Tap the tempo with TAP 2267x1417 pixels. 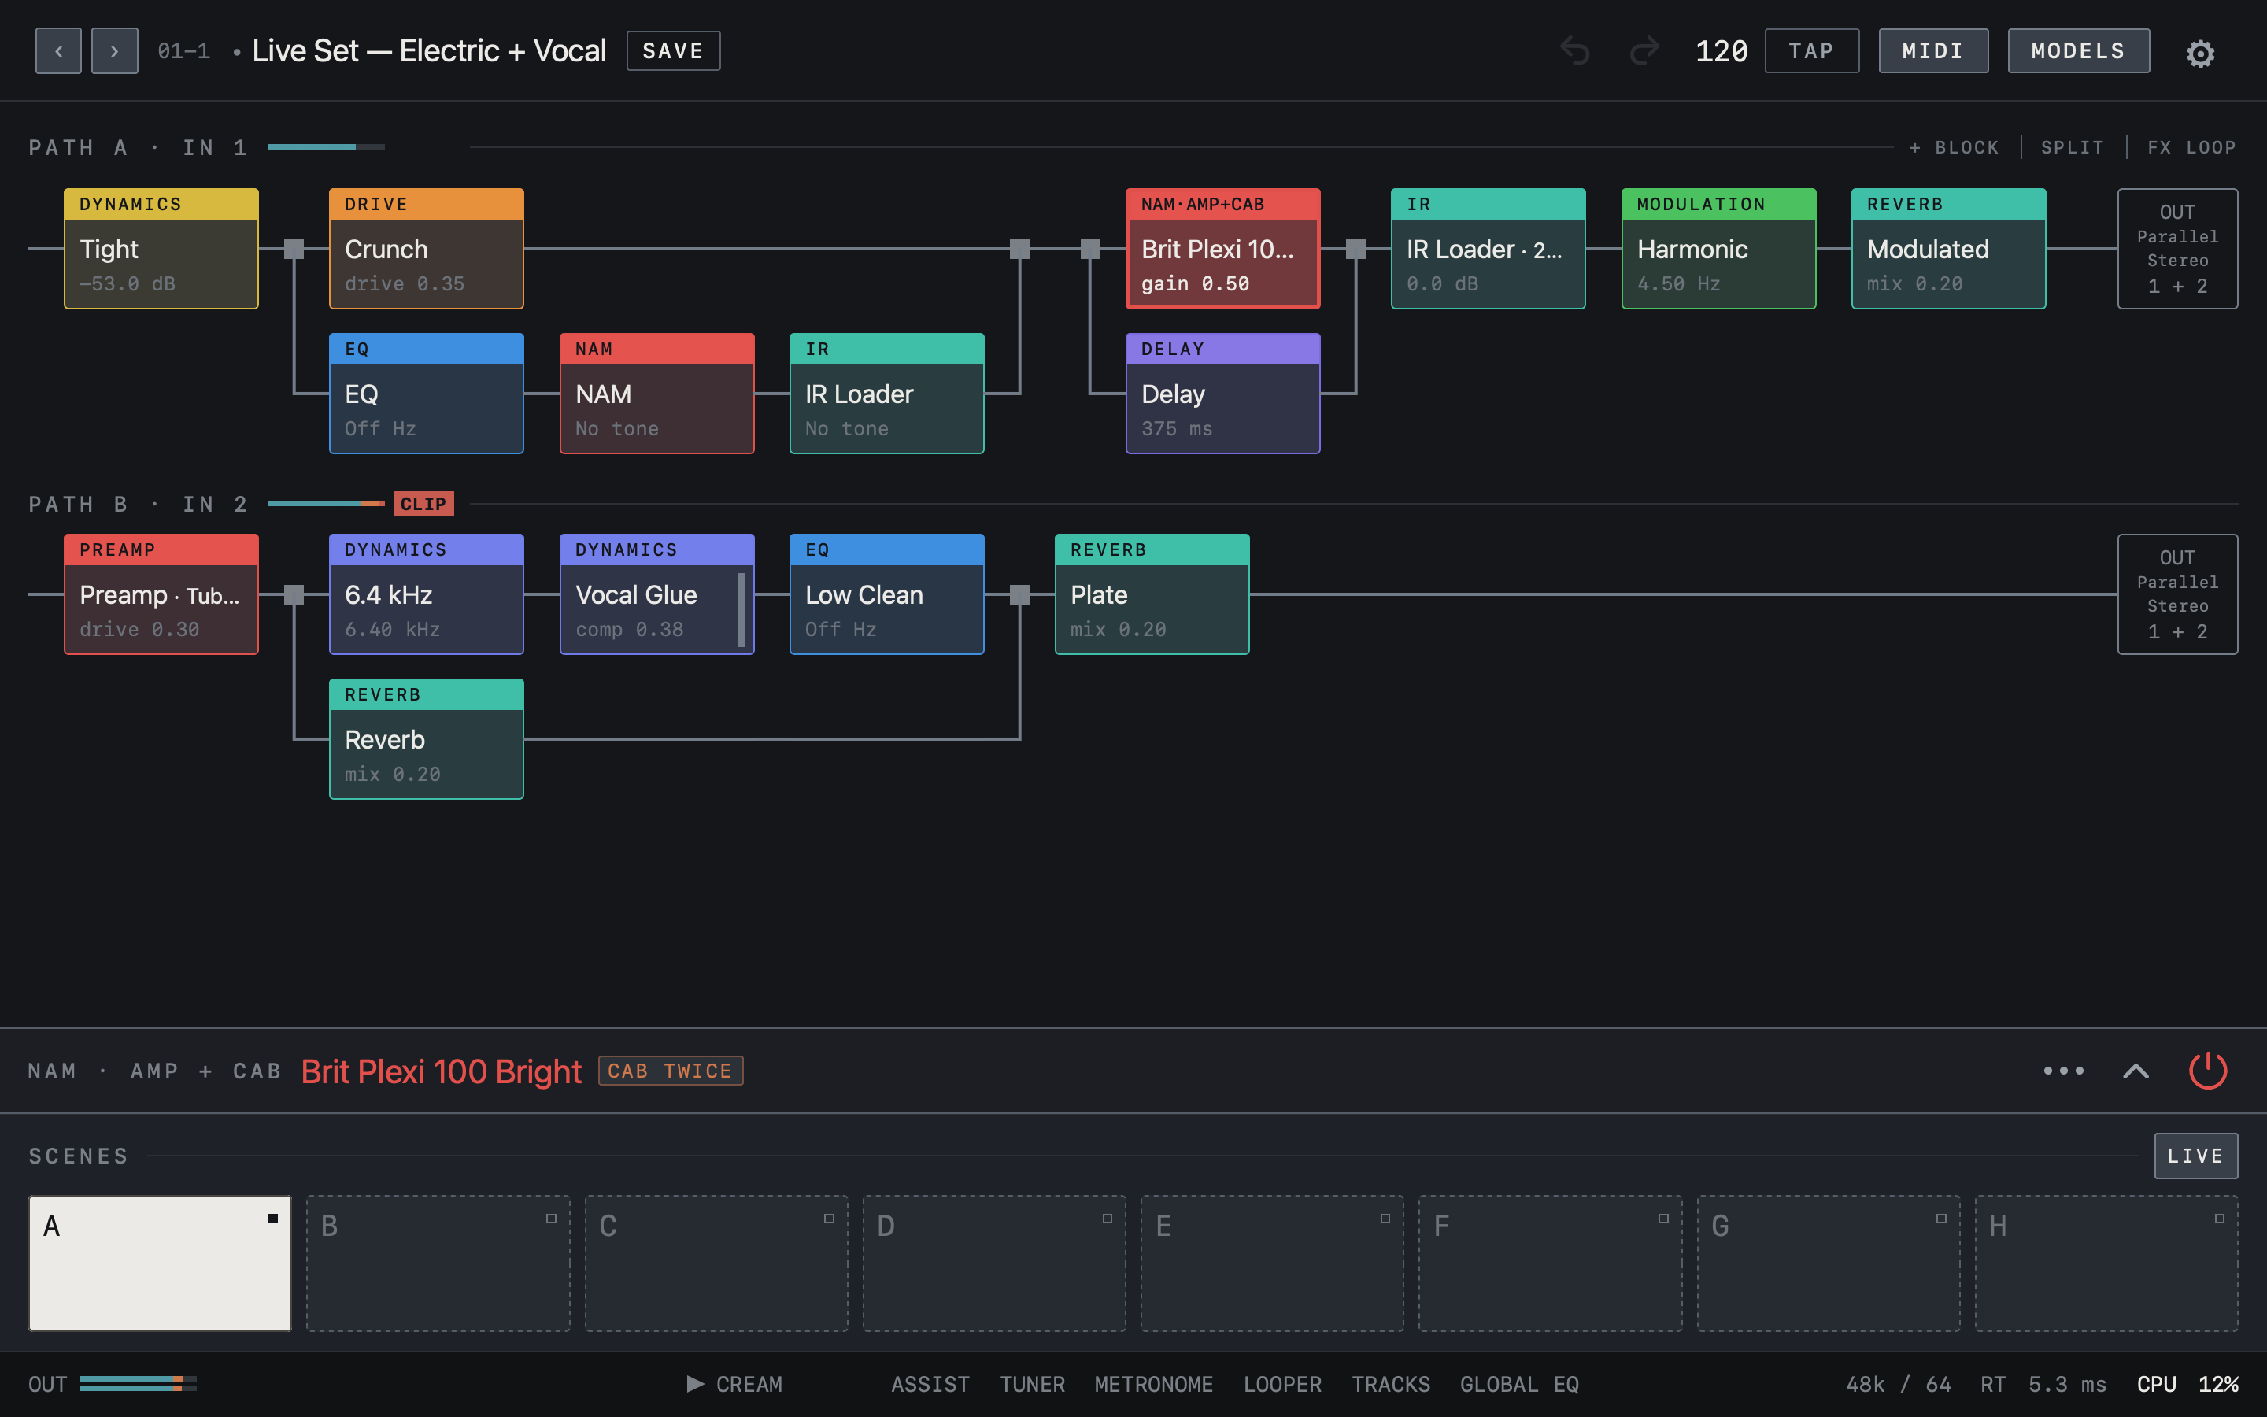point(1810,50)
